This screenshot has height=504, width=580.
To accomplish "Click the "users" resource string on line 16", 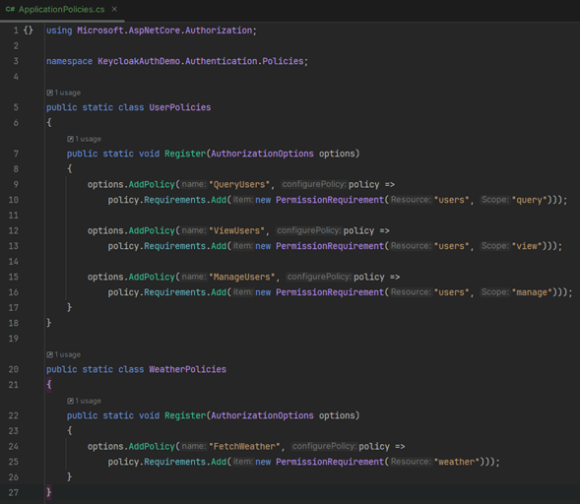I will pos(451,292).
